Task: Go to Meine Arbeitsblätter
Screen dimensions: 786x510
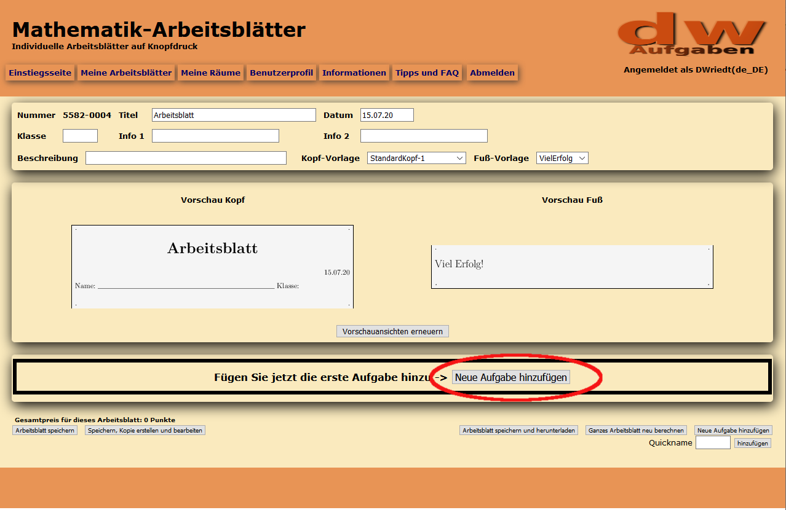Action: [126, 73]
